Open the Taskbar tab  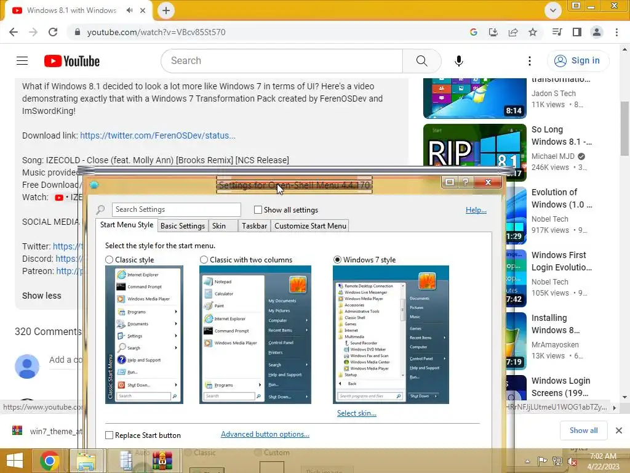click(x=254, y=226)
